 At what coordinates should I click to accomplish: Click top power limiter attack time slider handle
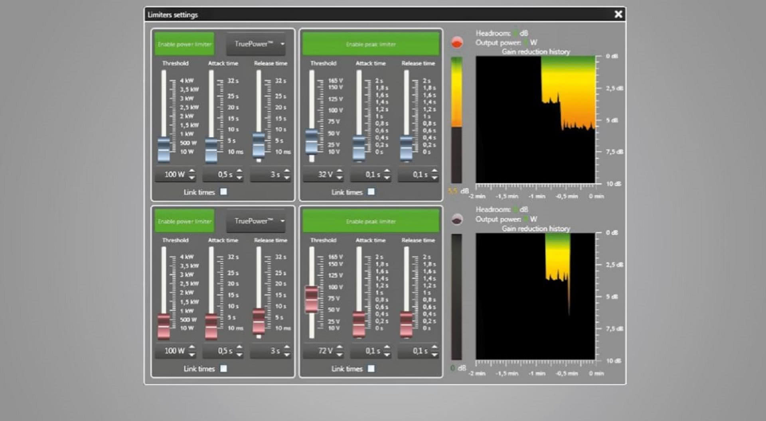211,151
